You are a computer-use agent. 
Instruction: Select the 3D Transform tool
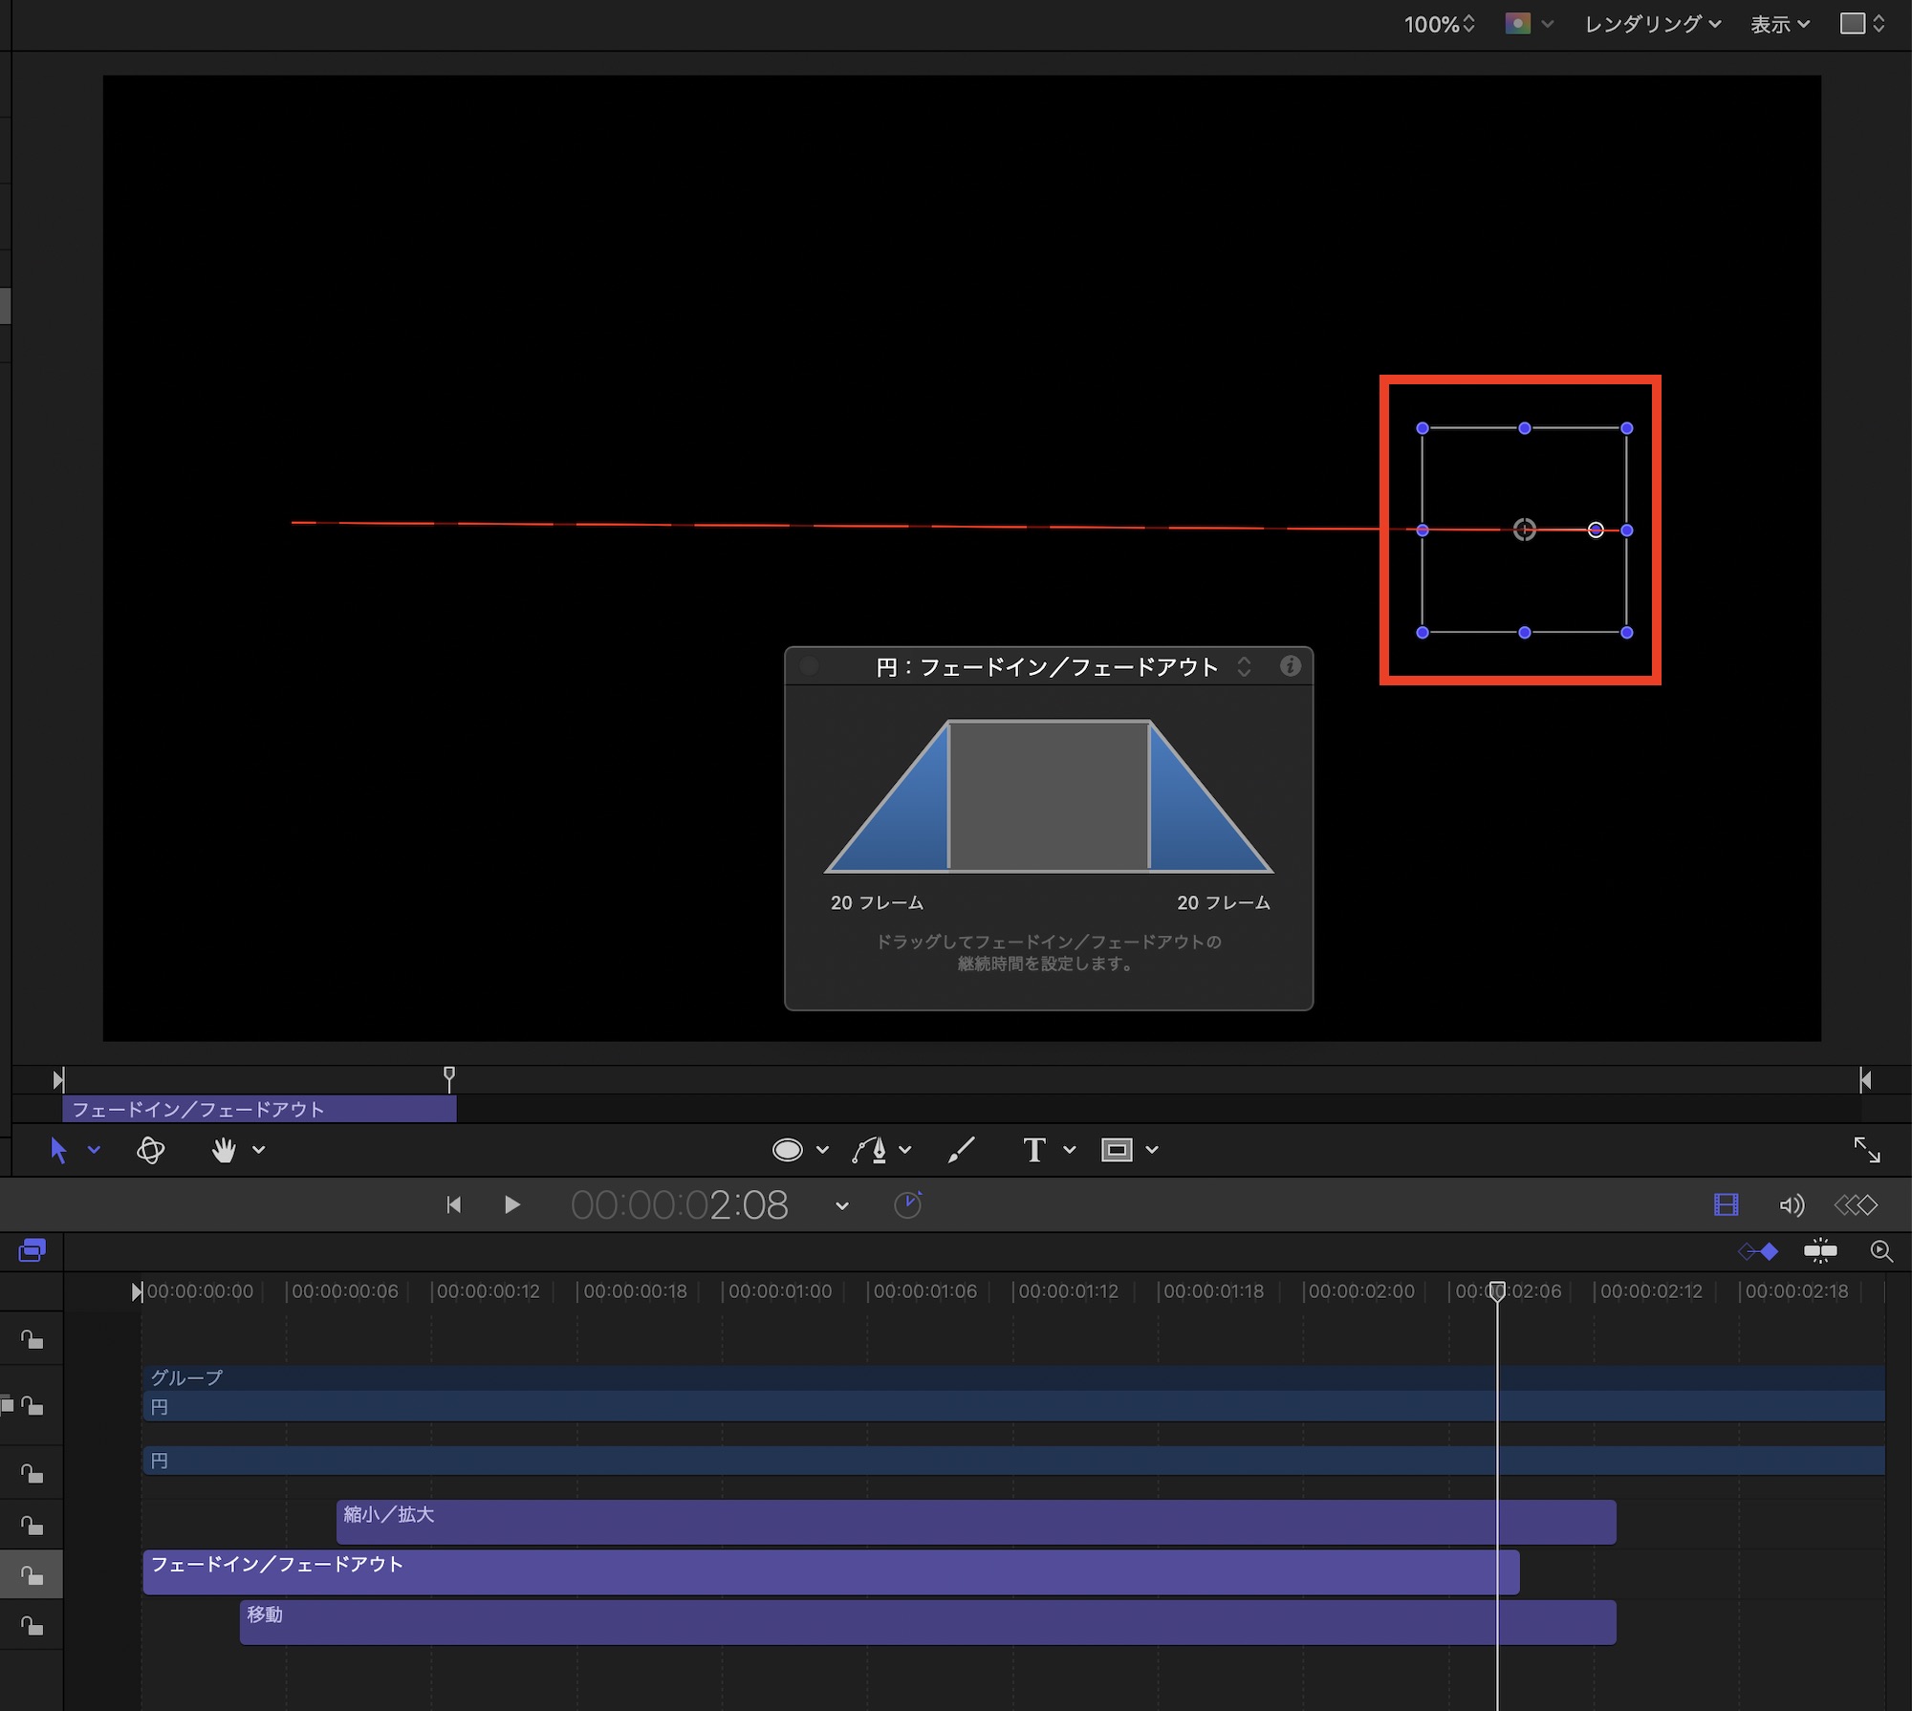pos(150,1150)
